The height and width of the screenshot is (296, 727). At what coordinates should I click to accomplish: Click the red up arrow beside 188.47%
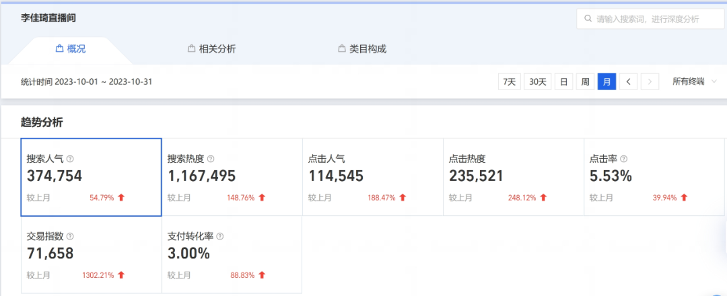[x=403, y=197]
